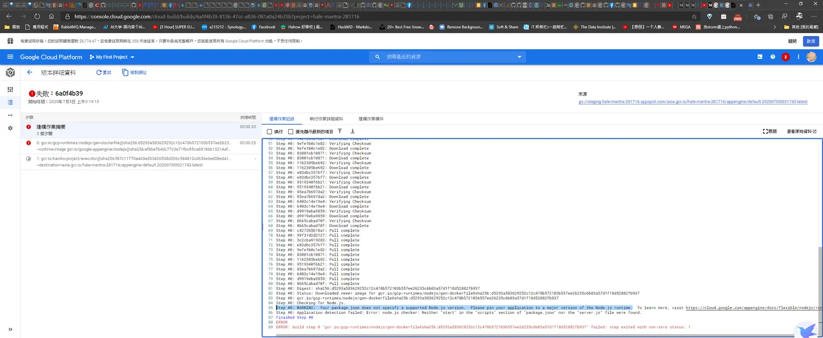
Task: Jump to top of log arrow icon
Action: coord(339,132)
